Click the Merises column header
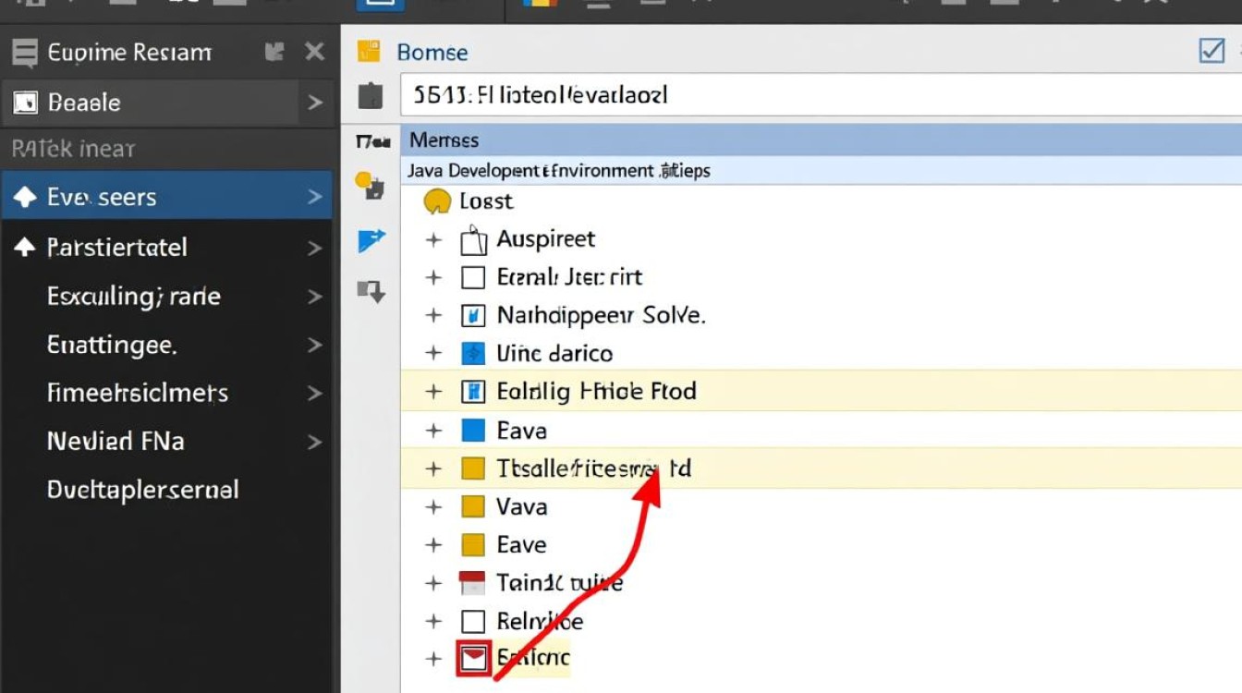 (x=444, y=140)
